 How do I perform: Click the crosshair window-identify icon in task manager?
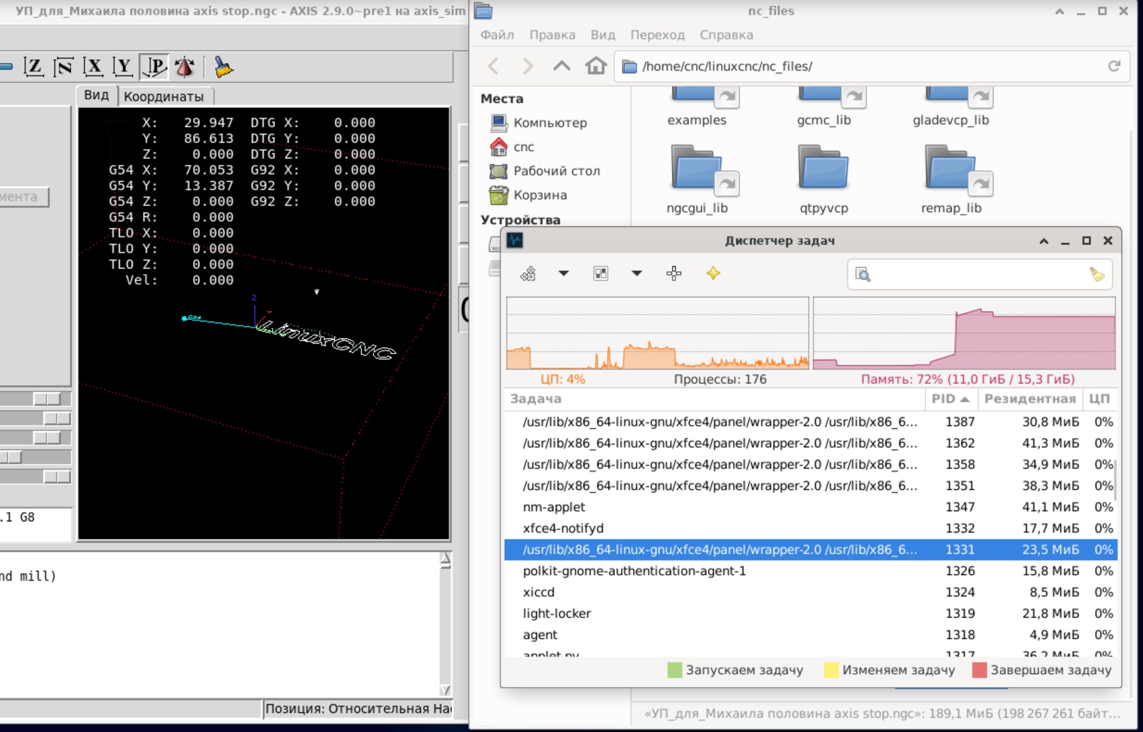[x=674, y=273]
